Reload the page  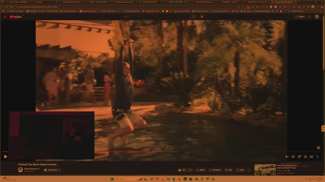tap(7, 7)
